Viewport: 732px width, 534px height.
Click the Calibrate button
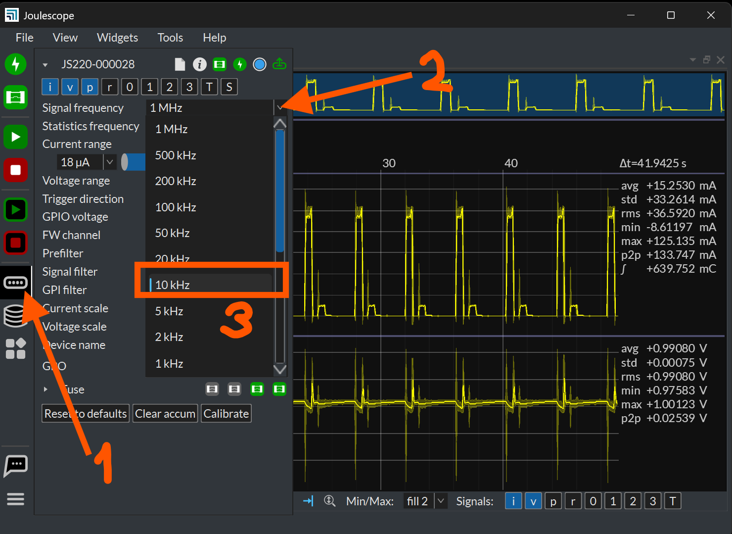226,414
